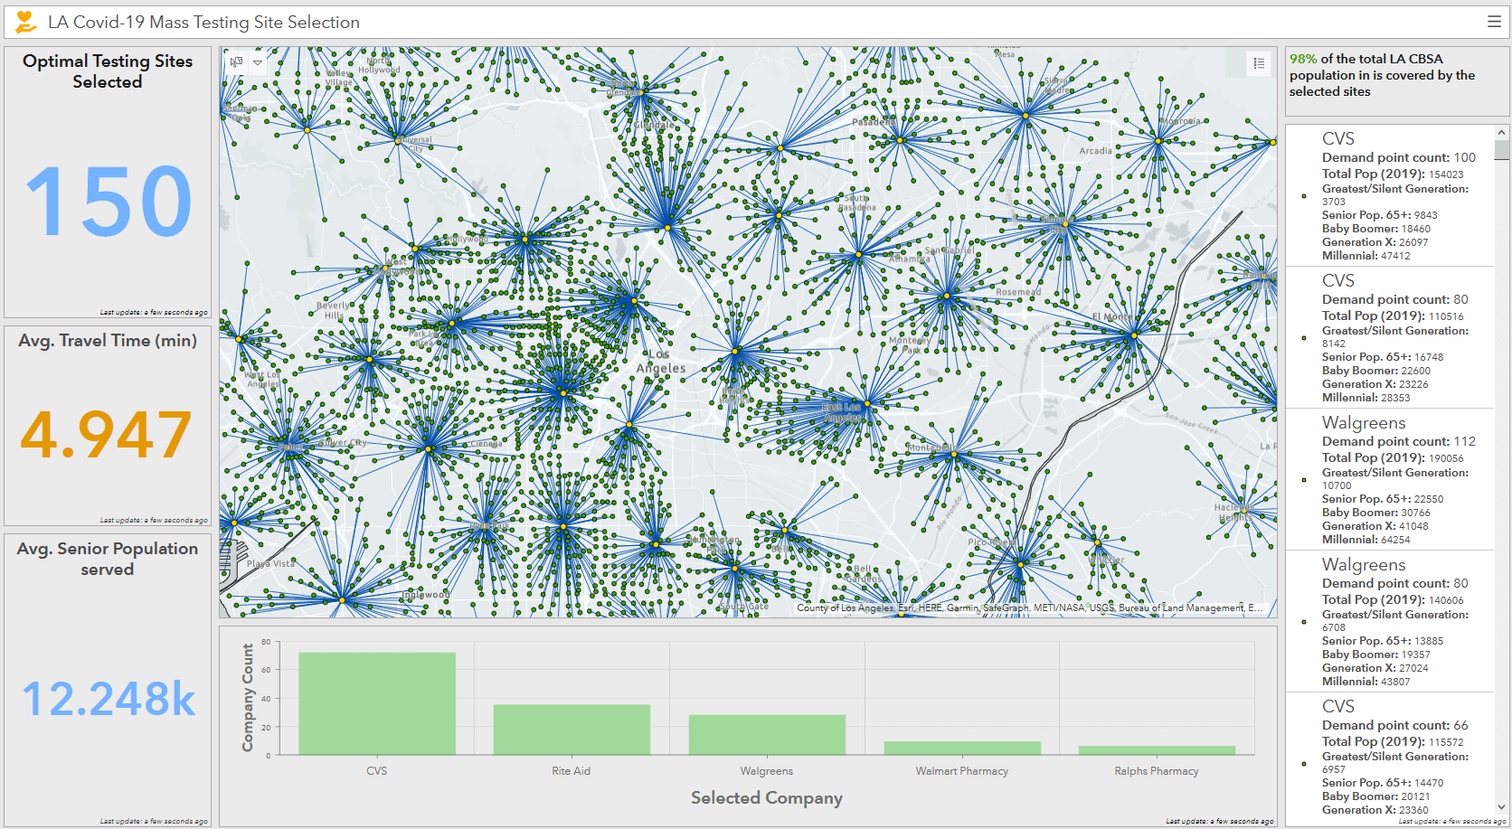
Task: Select the Rite Aid bar in the chart
Action: pyautogui.click(x=572, y=728)
